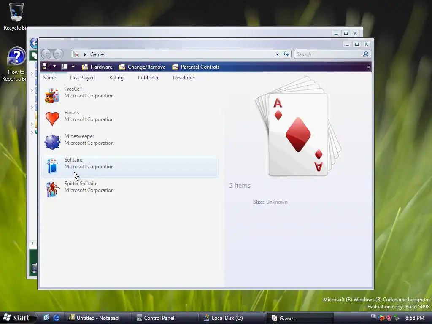Screen dimensions: 432x324
Task: Switch to Control Panel taskbar button
Action: coord(165,318)
